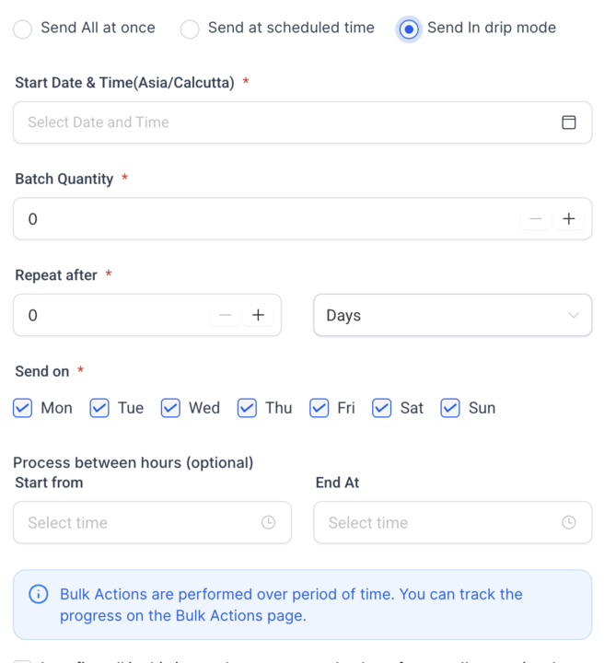Select Send In drip mode radio
This screenshot has width=616, height=663.
pos(408,29)
